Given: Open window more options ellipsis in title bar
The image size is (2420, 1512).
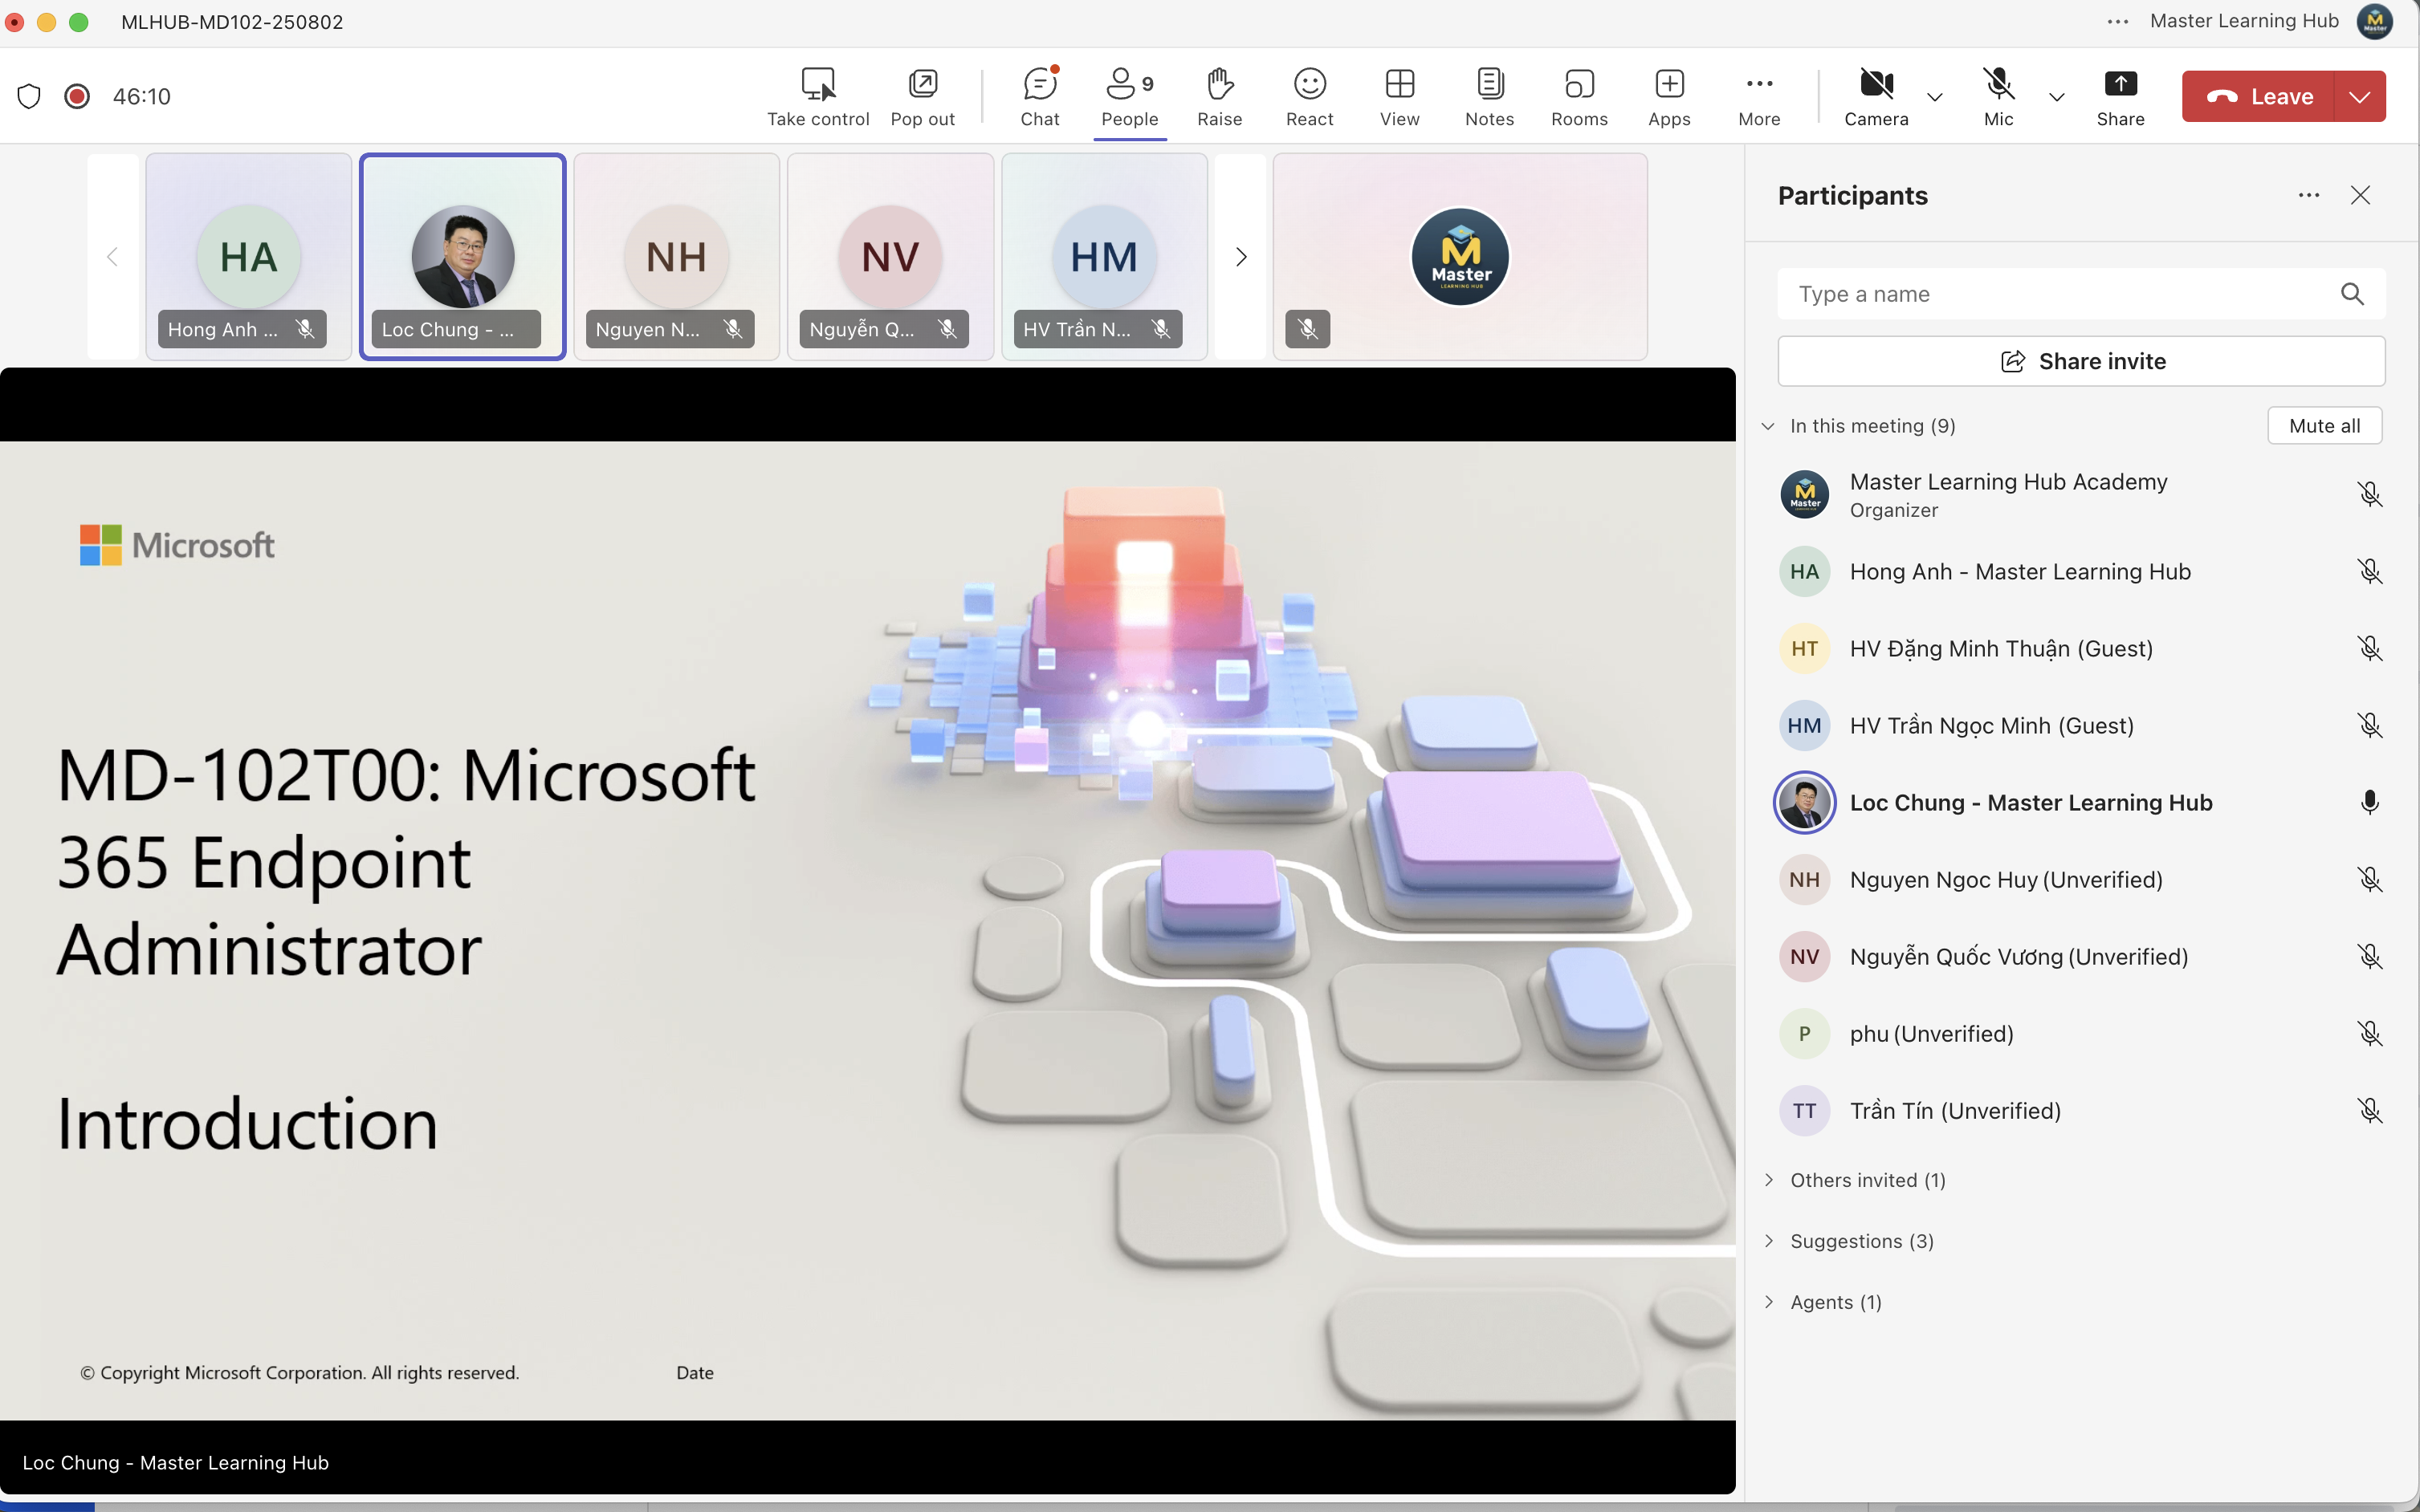Looking at the screenshot, I should point(2118,21).
